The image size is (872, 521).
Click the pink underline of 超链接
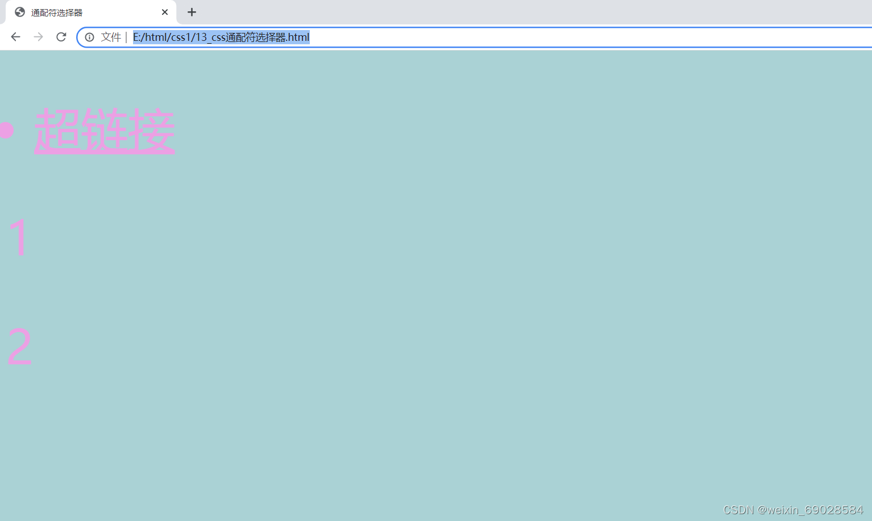click(x=104, y=152)
